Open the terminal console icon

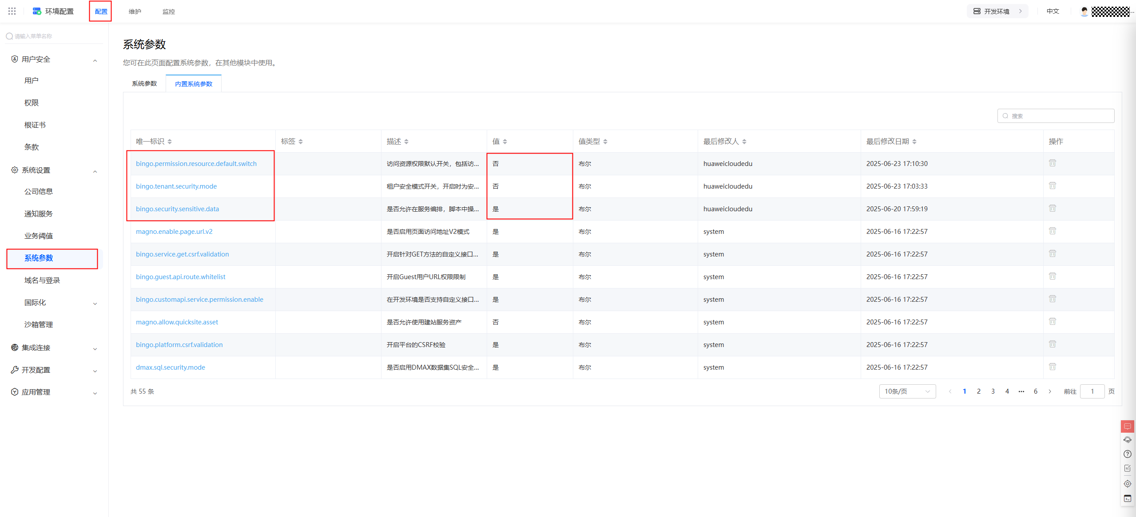pyautogui.click(x=1127, y=499)
